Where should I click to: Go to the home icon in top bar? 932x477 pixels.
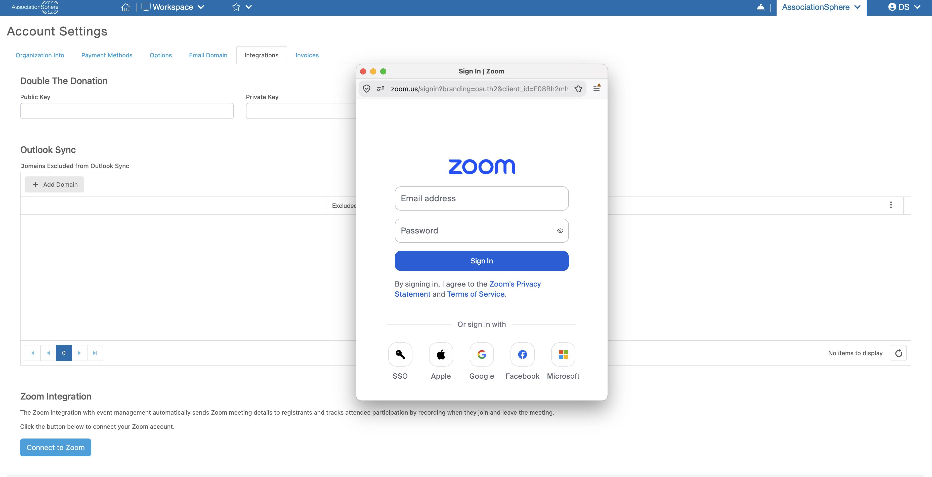pos(125,7)
